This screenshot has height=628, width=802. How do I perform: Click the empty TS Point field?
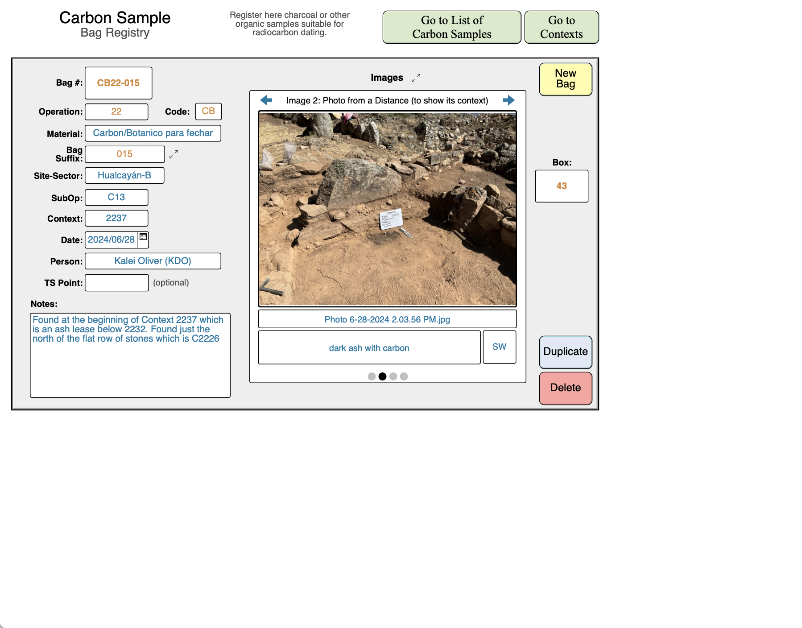click(116, 283)
